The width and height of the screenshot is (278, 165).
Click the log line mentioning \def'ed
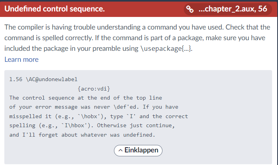[93, 107]
